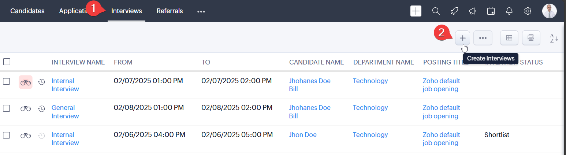Open the user profile avatar
This screenshot has width=566, height=155.
click(549, 11)
